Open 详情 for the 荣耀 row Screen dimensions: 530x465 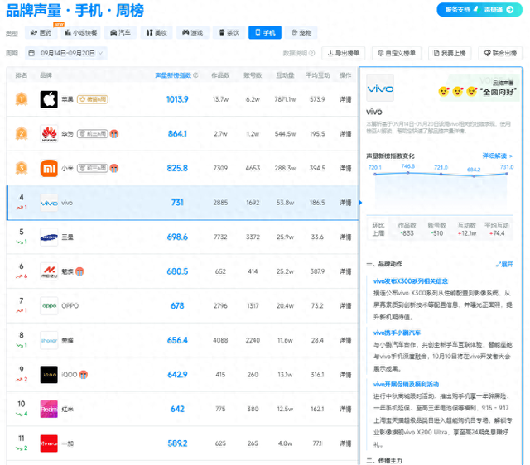point(345,340)
